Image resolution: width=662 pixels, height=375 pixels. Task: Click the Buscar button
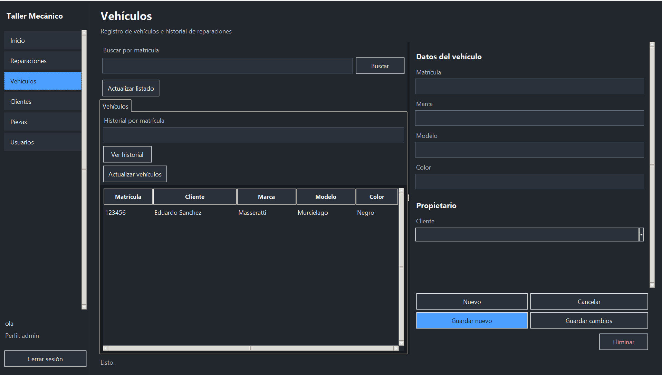pos(380,66)
